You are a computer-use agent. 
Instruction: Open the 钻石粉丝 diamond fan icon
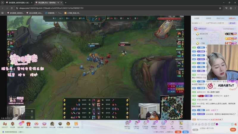click(x=44, y=125)
